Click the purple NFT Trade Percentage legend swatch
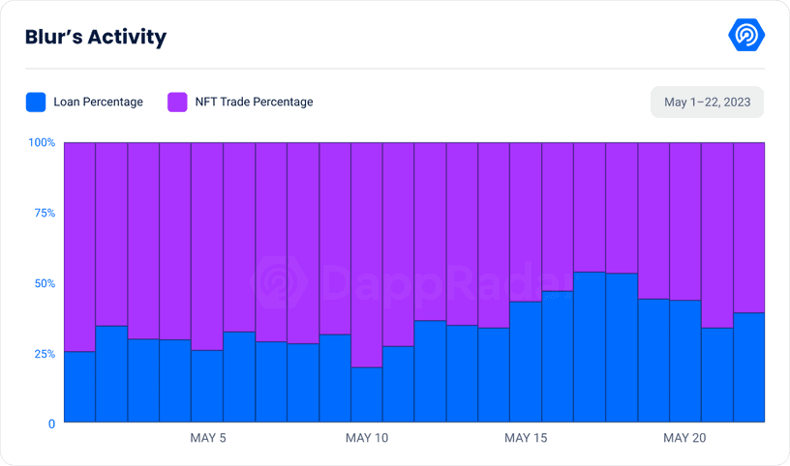The width and height of the screenshot is (790, 466). (177, 102)
